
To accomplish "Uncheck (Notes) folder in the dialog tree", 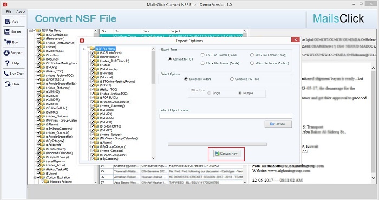I will [x=93, y=65].
